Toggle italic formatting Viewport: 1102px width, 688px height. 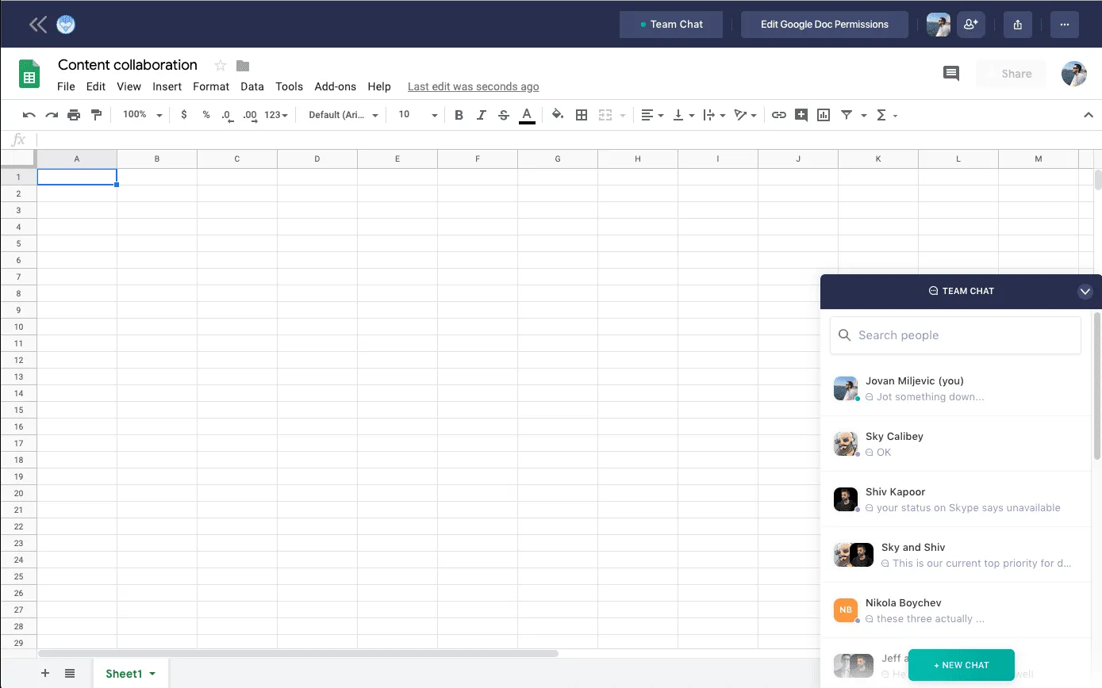(482, 115)
